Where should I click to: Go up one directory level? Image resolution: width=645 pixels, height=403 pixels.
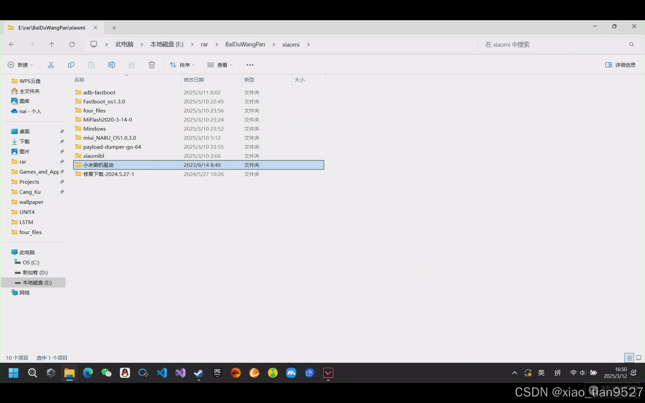point(52,45)
